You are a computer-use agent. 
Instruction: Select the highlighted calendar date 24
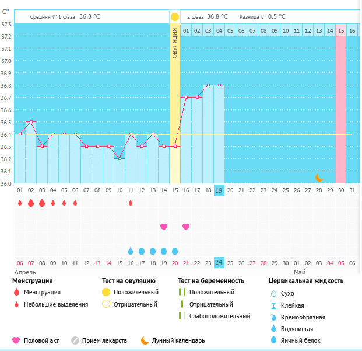coord(219,263)
